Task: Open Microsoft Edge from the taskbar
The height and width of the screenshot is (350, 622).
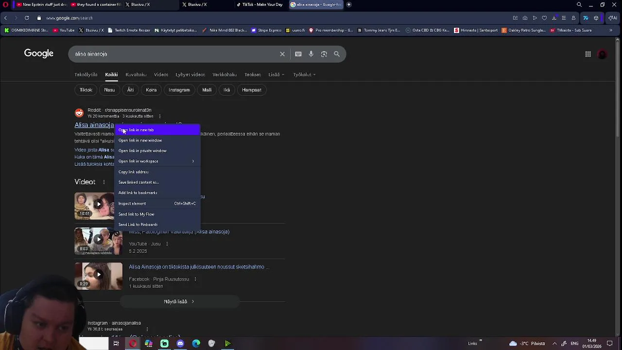Action: pyautogui.click(x=196, y=344)
